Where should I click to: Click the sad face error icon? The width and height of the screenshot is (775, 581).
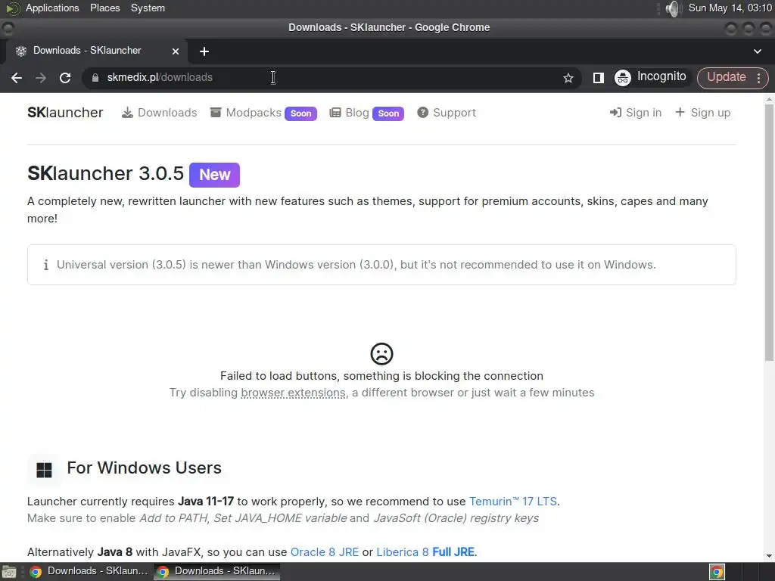coord(381,354)
